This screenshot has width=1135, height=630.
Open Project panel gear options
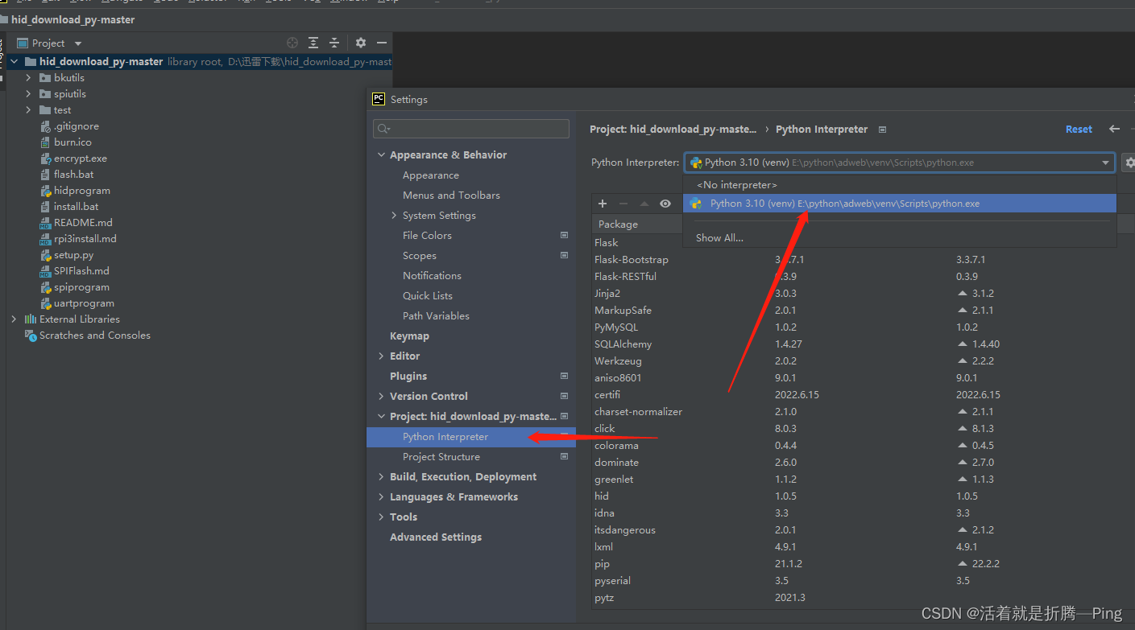coord(361,43)
